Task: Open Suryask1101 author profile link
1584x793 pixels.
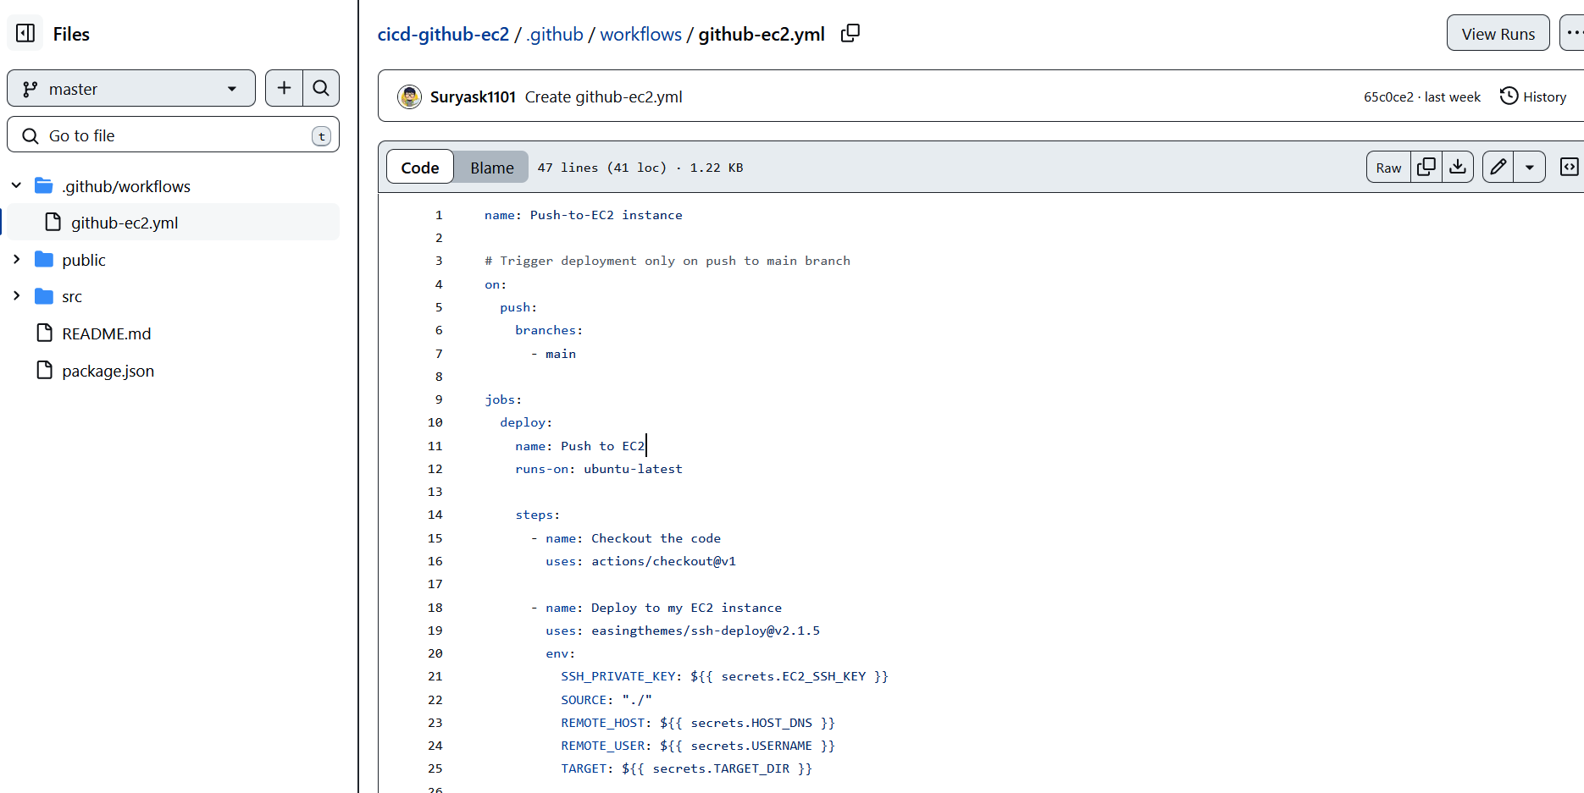Action: [x=473, y=96]
